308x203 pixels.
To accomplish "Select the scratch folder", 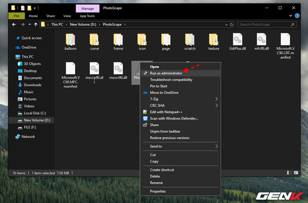I will [190, 42].
